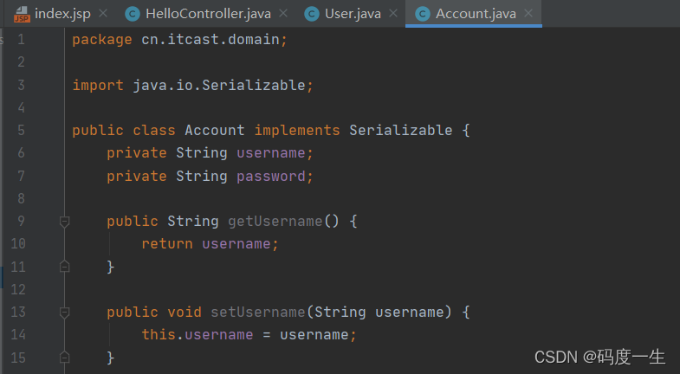Place cursor on password field declaration
This screenshot has width=680, height=374.
(270, 176)
